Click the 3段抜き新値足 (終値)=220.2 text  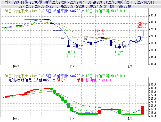pos(31,80)
